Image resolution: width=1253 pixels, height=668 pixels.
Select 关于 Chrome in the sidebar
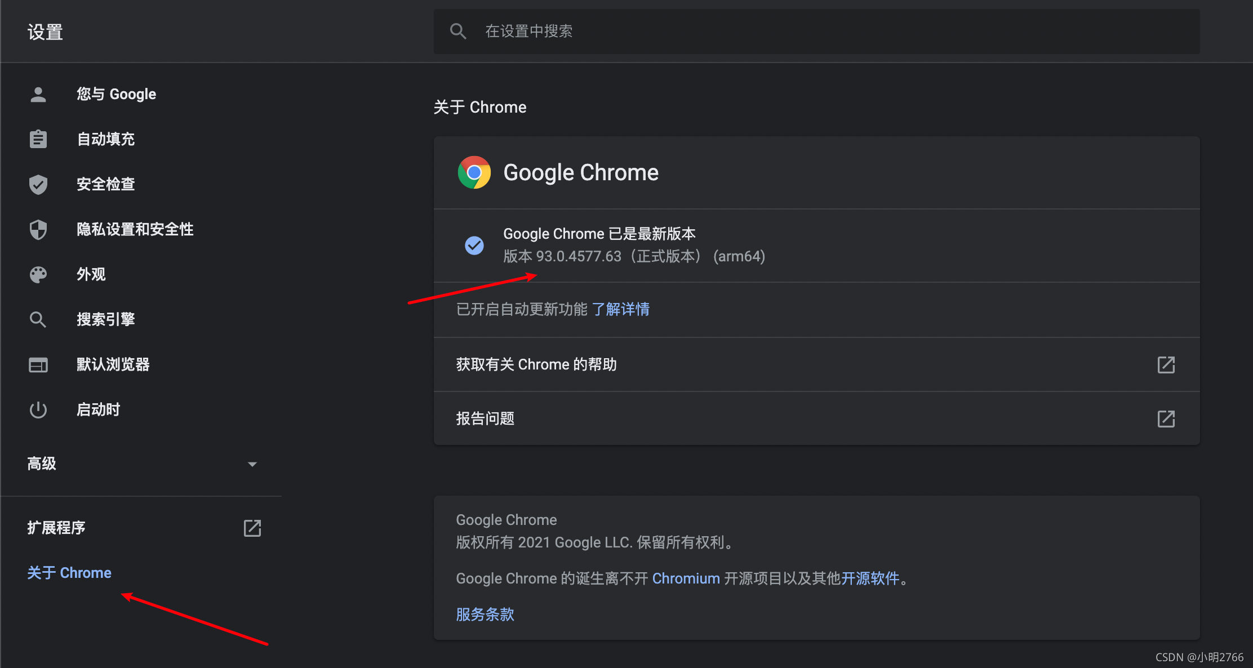[x=69, y=573]
